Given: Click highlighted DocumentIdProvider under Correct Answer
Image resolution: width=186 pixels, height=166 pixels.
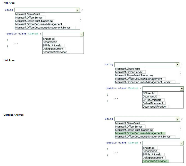Looking at the screenshot, I should coord(156,161).
